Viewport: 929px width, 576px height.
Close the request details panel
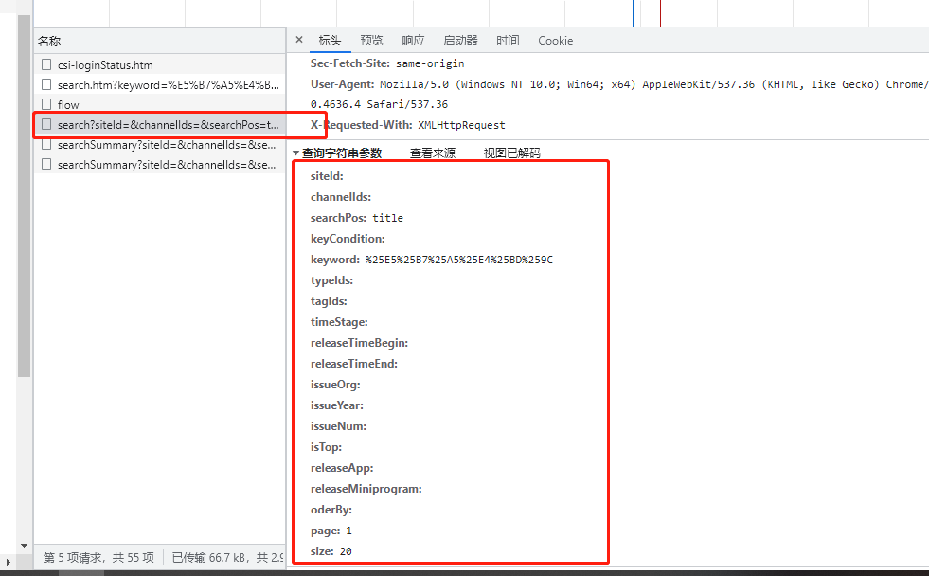pos(299,40)
